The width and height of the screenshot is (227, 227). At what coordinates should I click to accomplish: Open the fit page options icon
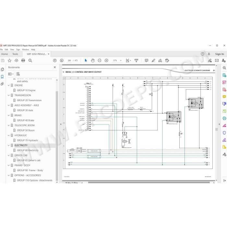tap(128, 61)
